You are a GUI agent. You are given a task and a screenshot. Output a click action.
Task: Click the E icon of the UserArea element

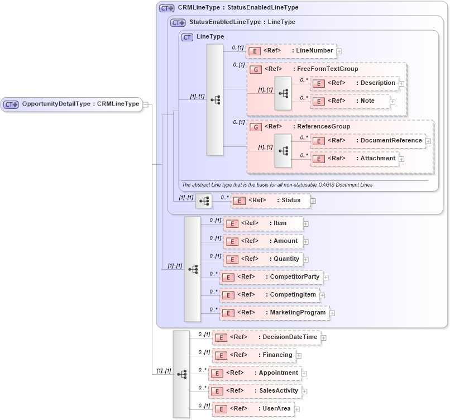click(221, 409)
